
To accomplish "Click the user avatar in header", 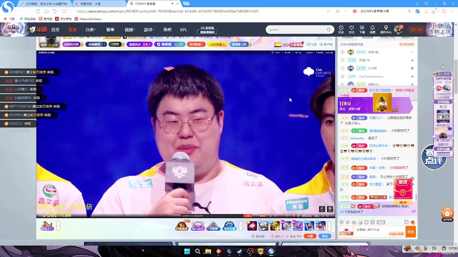I will [x=398, y=30].
